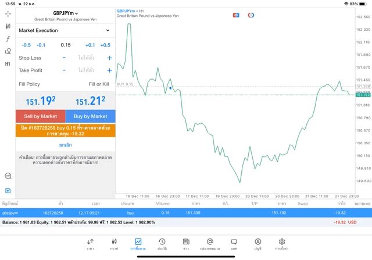
Task: Tap ticket number 163726258 cell
Action: [53, 213]
